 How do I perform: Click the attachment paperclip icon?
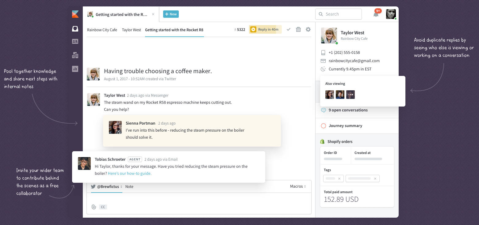point(94,207)
